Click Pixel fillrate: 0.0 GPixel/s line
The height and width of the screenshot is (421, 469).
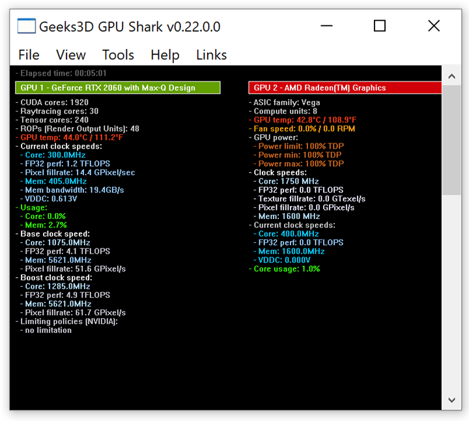coord(304,207)
